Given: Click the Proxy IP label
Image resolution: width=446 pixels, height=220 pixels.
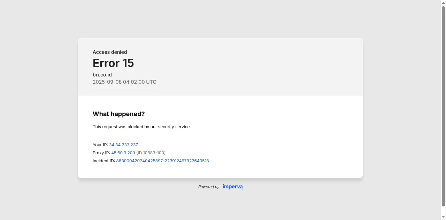Looking at the screenshot, I should pos(101,153).
